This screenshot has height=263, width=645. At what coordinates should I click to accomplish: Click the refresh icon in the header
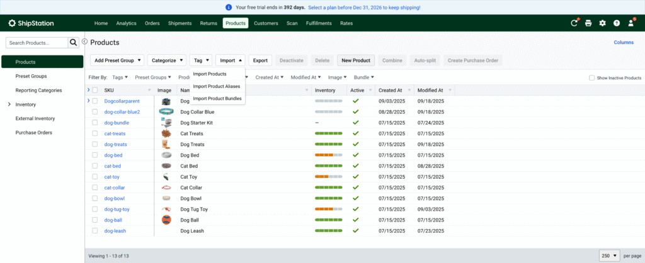[574, 23]
